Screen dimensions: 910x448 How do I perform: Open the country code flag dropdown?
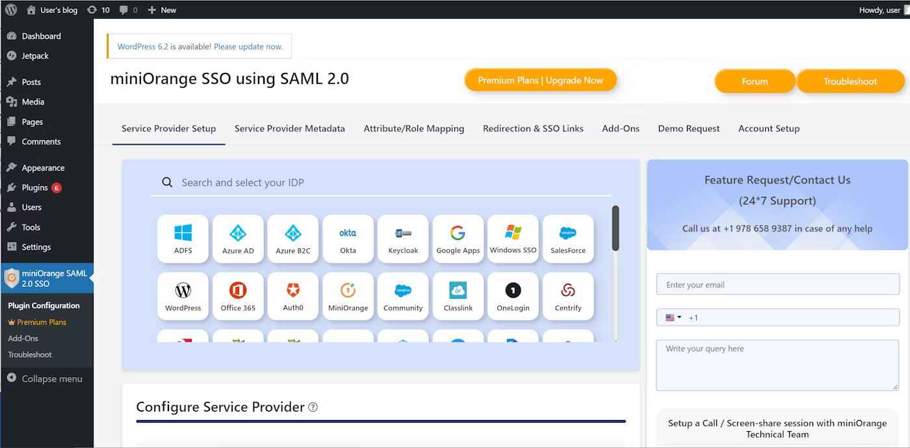(x=673, y=317)
